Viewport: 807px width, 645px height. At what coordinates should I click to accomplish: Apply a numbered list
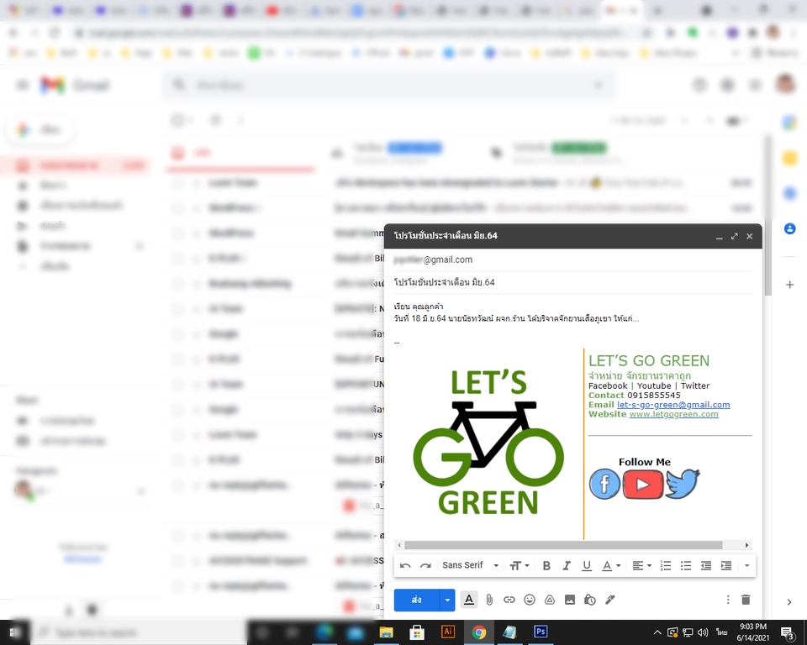tap(666, 566)
